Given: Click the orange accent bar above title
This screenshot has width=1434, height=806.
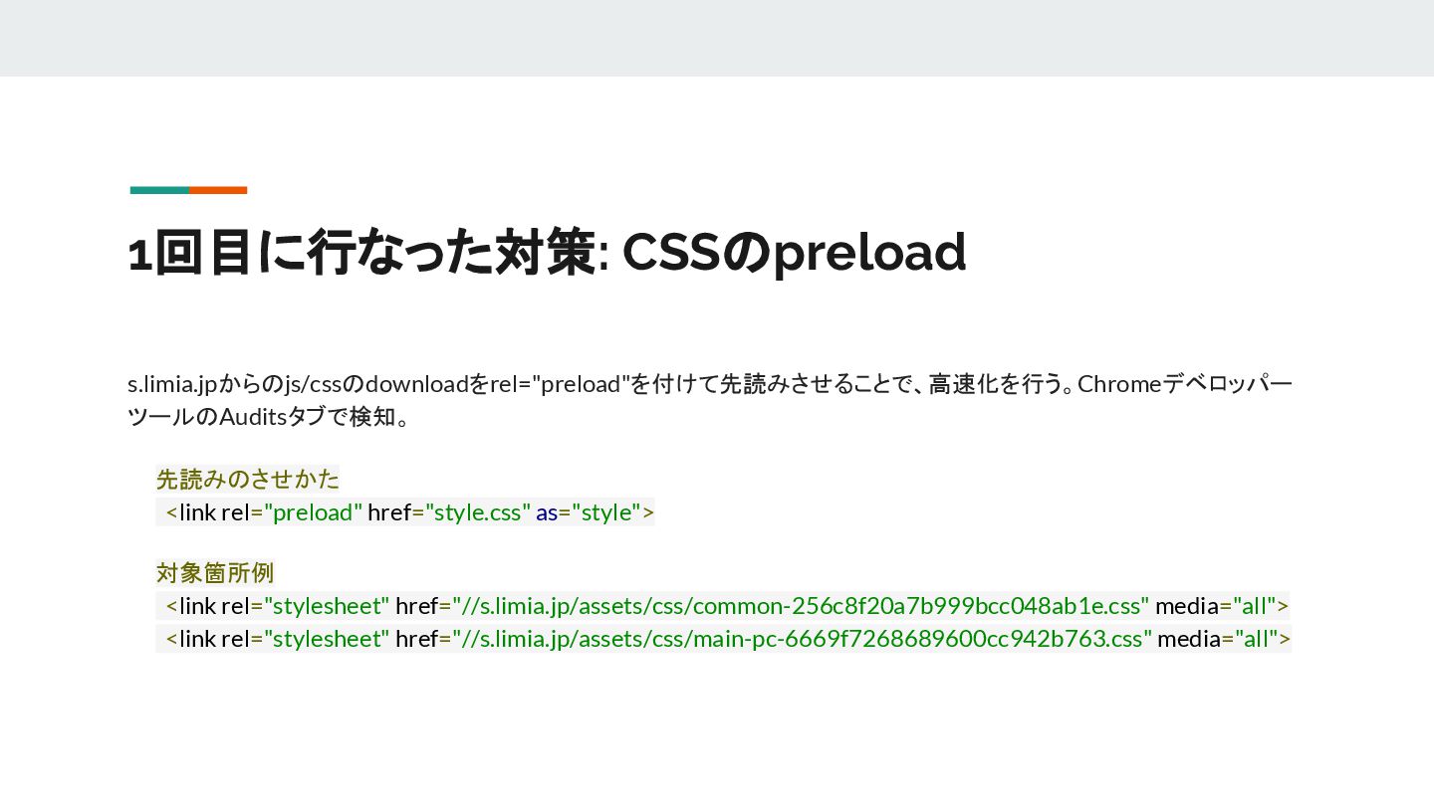Looking at the screenshot, I should [218, 190].
